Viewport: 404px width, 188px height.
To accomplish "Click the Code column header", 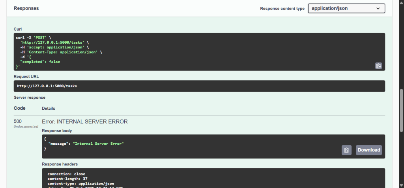I will coord(20,108).
